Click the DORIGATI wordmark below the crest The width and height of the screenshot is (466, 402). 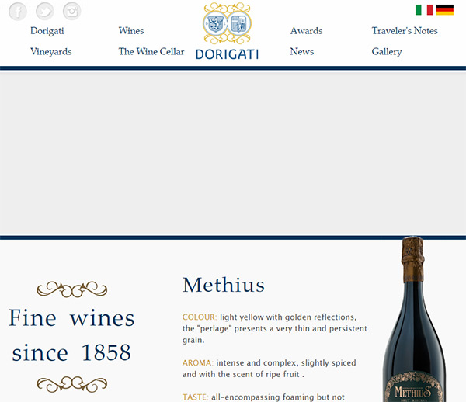pyautogui.click(x=227, y=54)
